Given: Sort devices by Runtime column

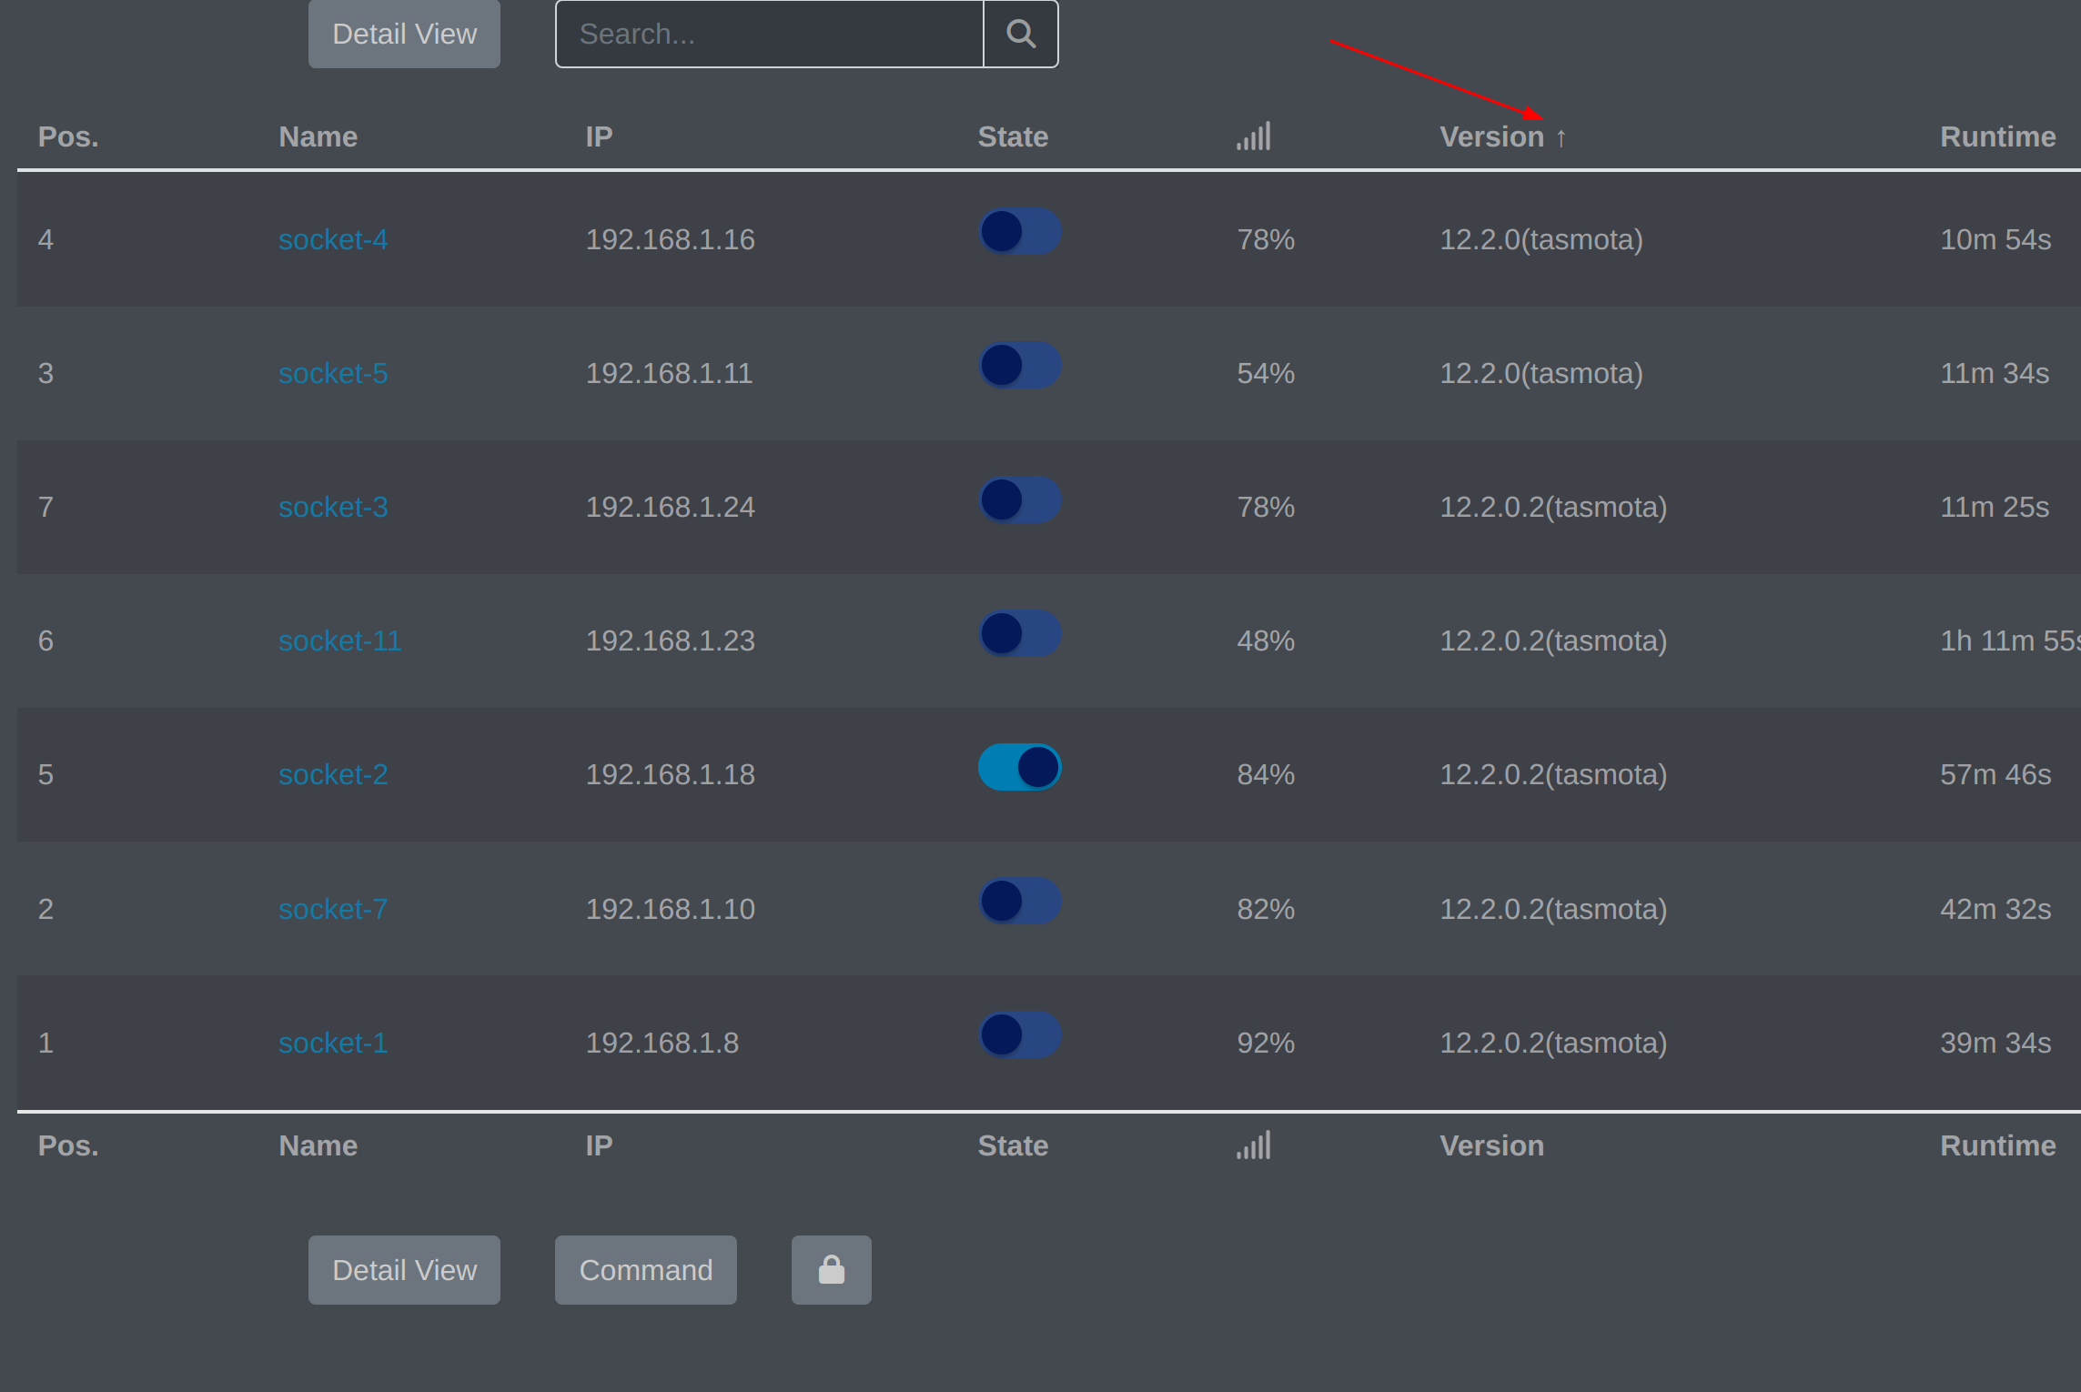Looking at the screenshot, I should pos(1998,136).
